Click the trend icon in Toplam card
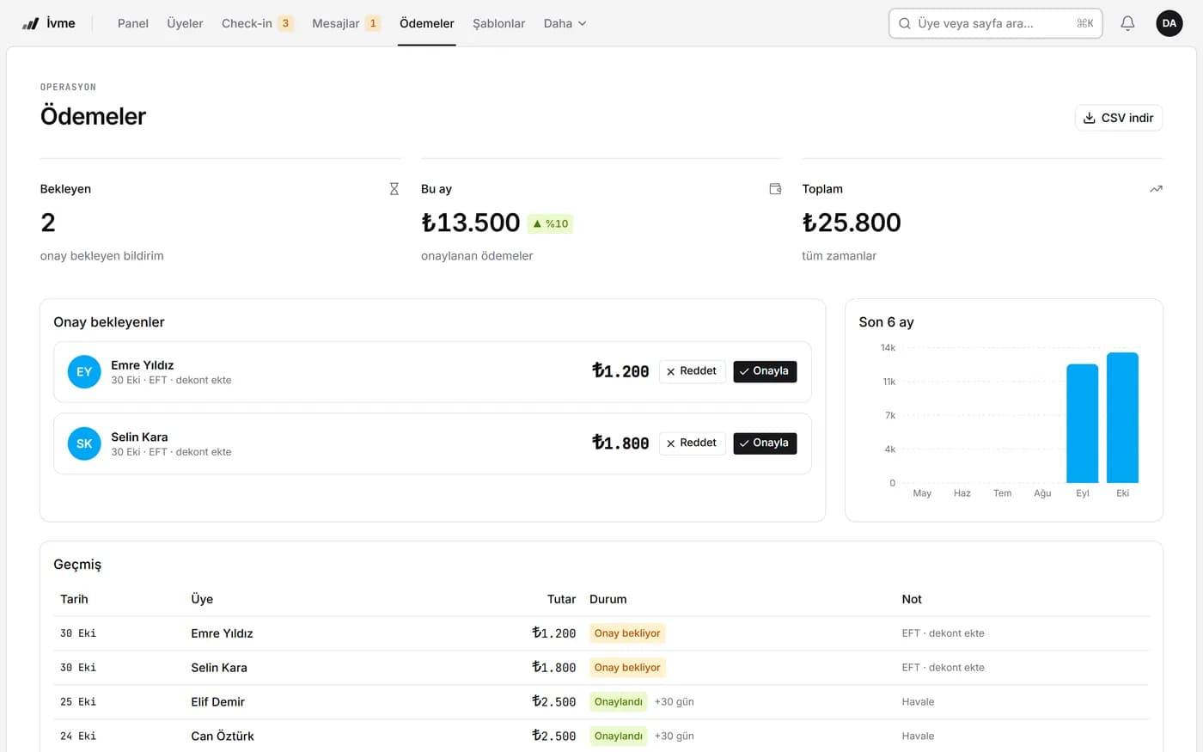This screenshot has width=1203, height=752. [1156, 189]
